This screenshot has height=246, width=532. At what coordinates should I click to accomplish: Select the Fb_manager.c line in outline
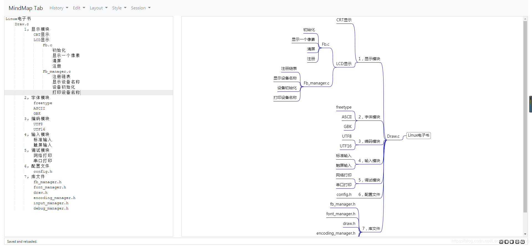pos(57,71)
